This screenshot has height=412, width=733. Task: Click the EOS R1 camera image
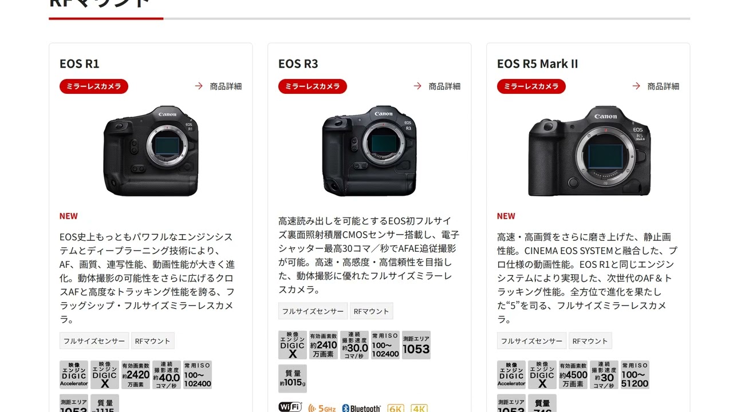[151, 150]
